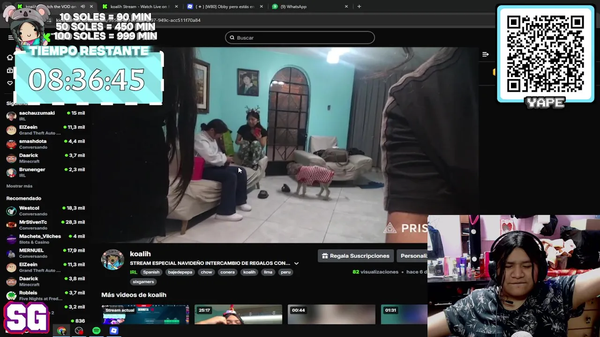The image size is (600, 337).
Task: Click smashdota's avatar in following list
Action: coord(11,144)
